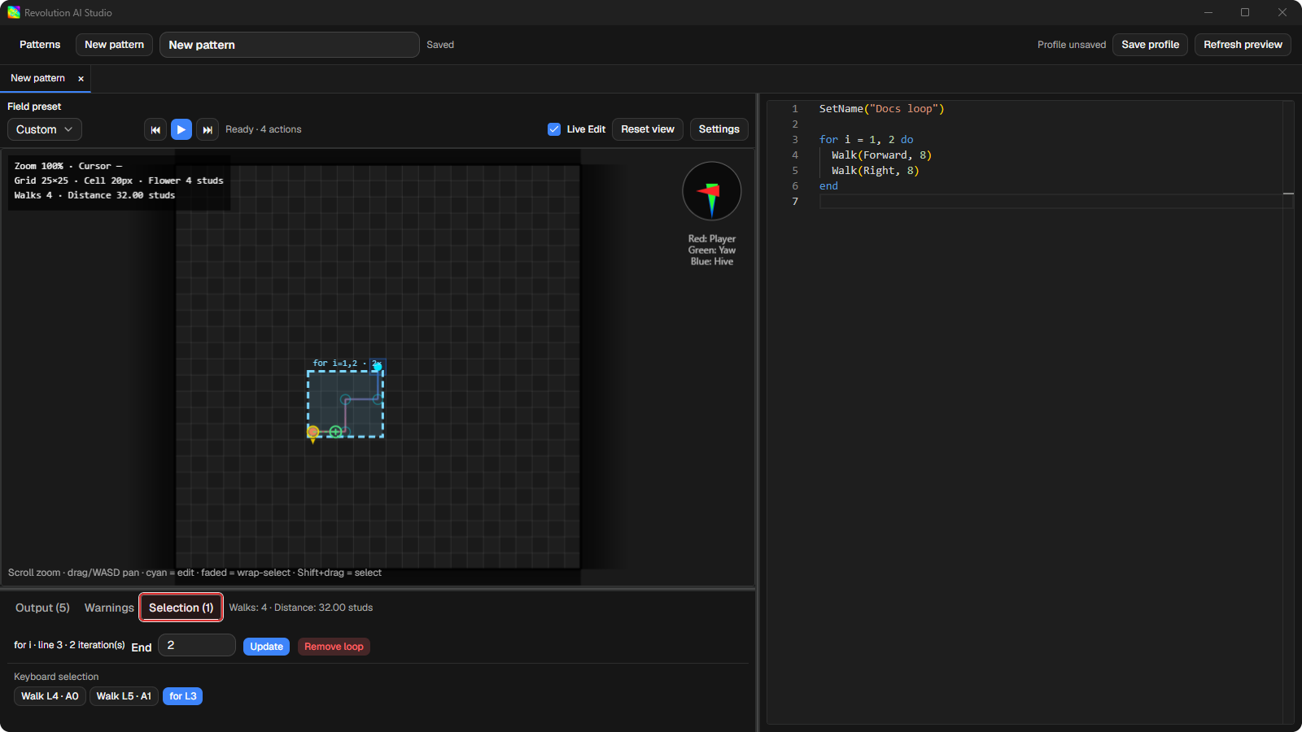Open the Patterns menu
The width and height of the screenshot is (1302, 732).
click(40, 45)
